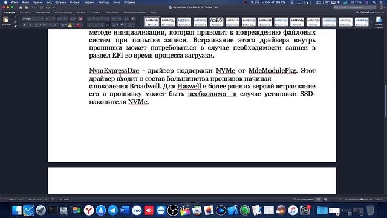Show paragraph marks with pilcrow icon

pyautogui.click(x=133, y=19)
